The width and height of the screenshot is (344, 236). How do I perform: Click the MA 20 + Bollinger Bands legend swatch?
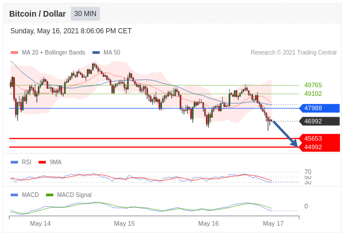click(x=14, y=52)
